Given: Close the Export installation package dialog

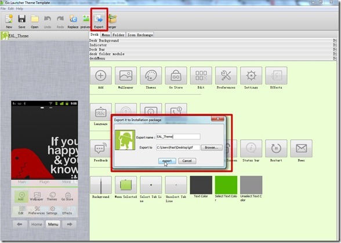Looking at the screenshot, I should [x=217, y=119].
